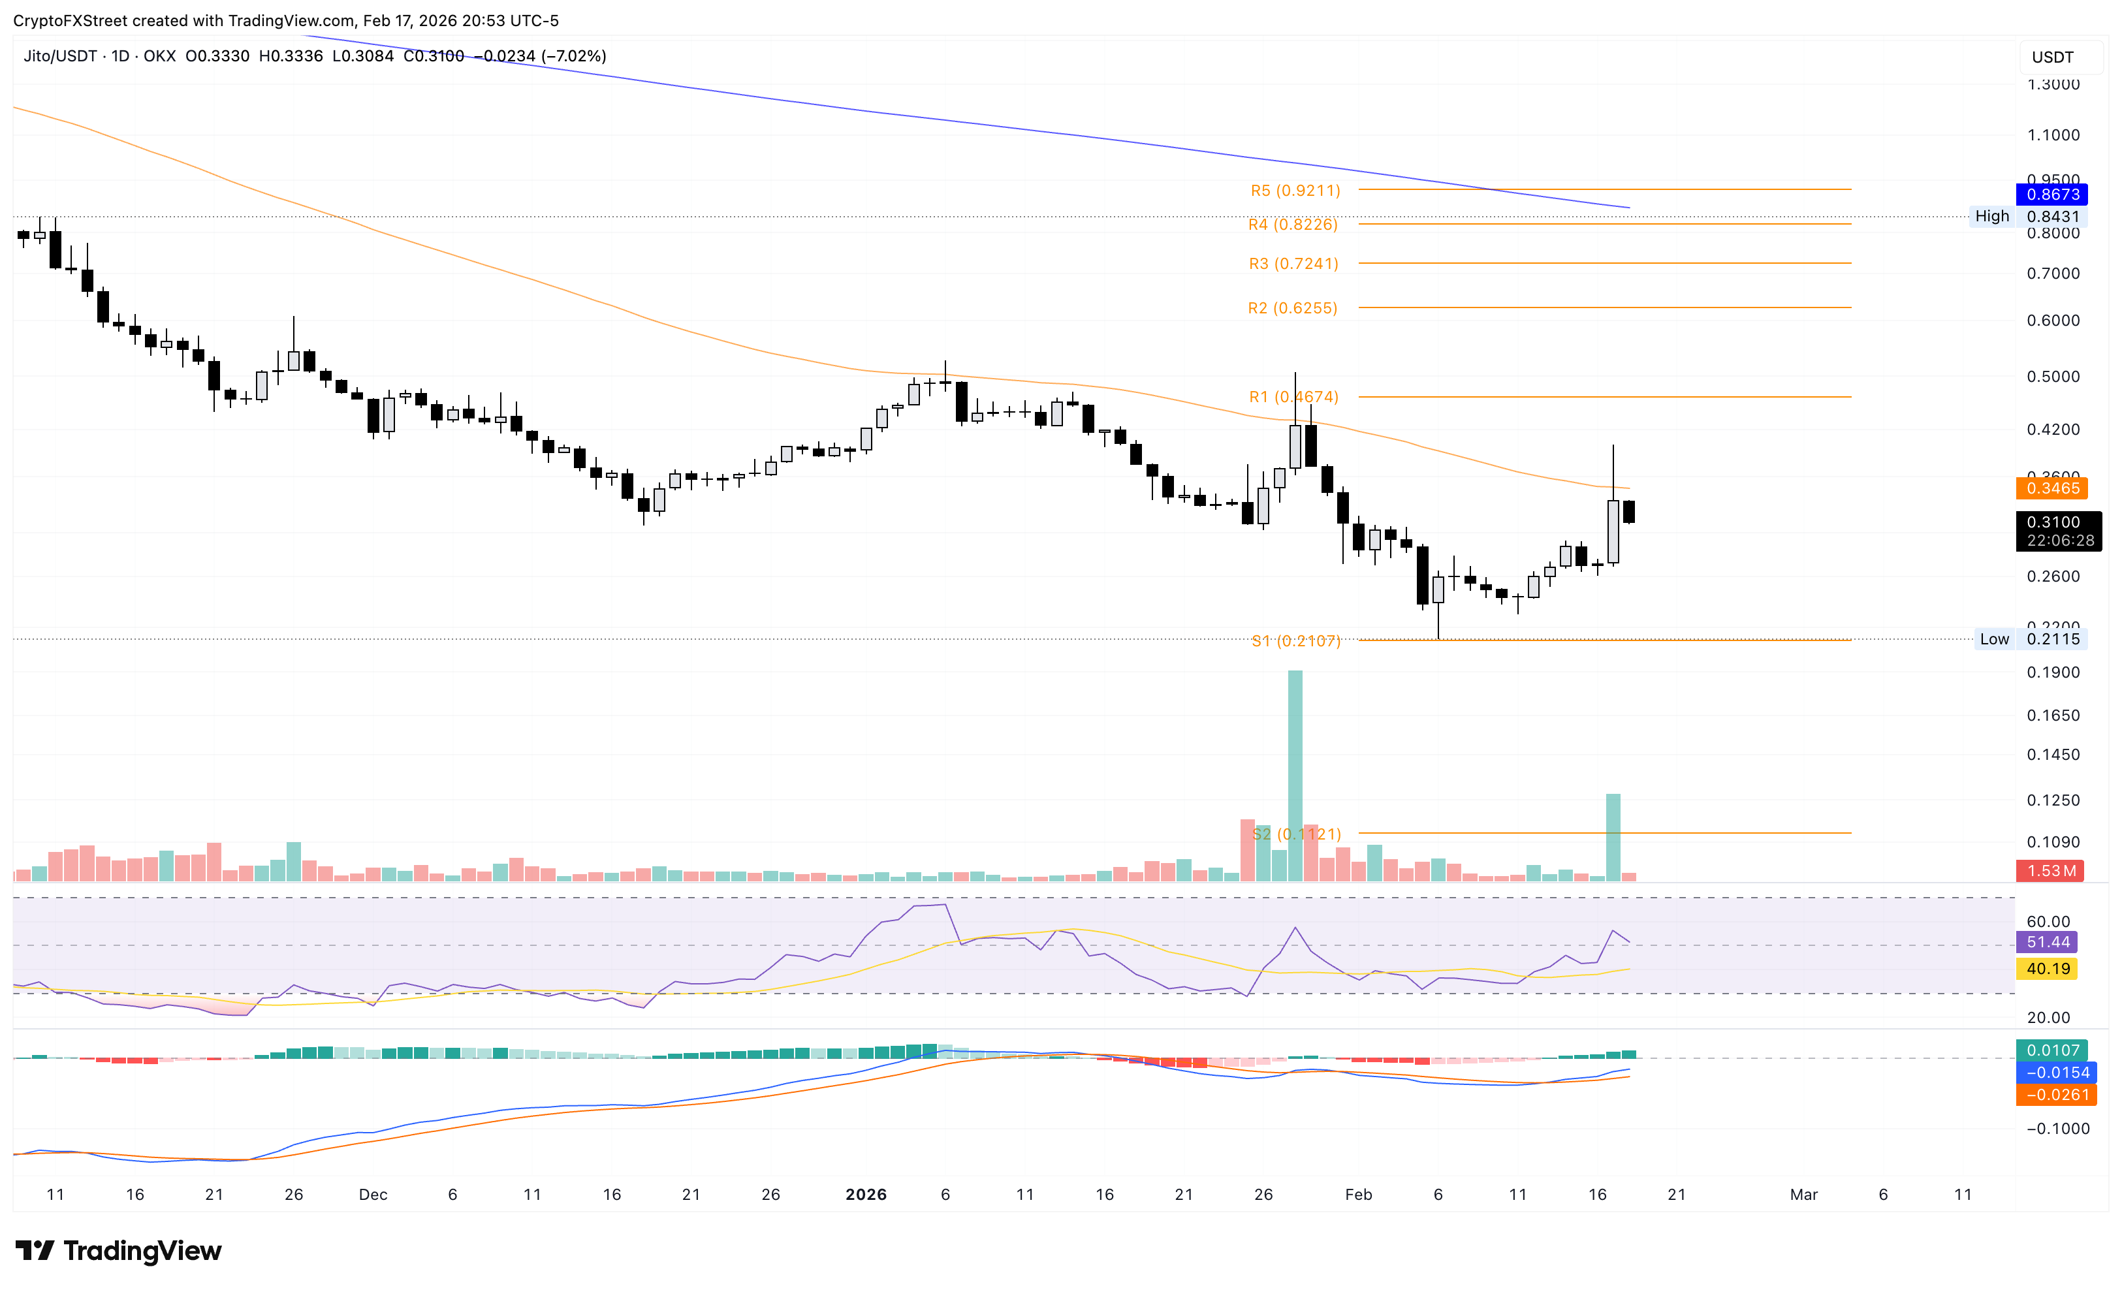Viewport: 2122px width, 1290px height.
Task: Click the yellow 40.19 RSI average tag
Action: click(x=2047, y=969)
